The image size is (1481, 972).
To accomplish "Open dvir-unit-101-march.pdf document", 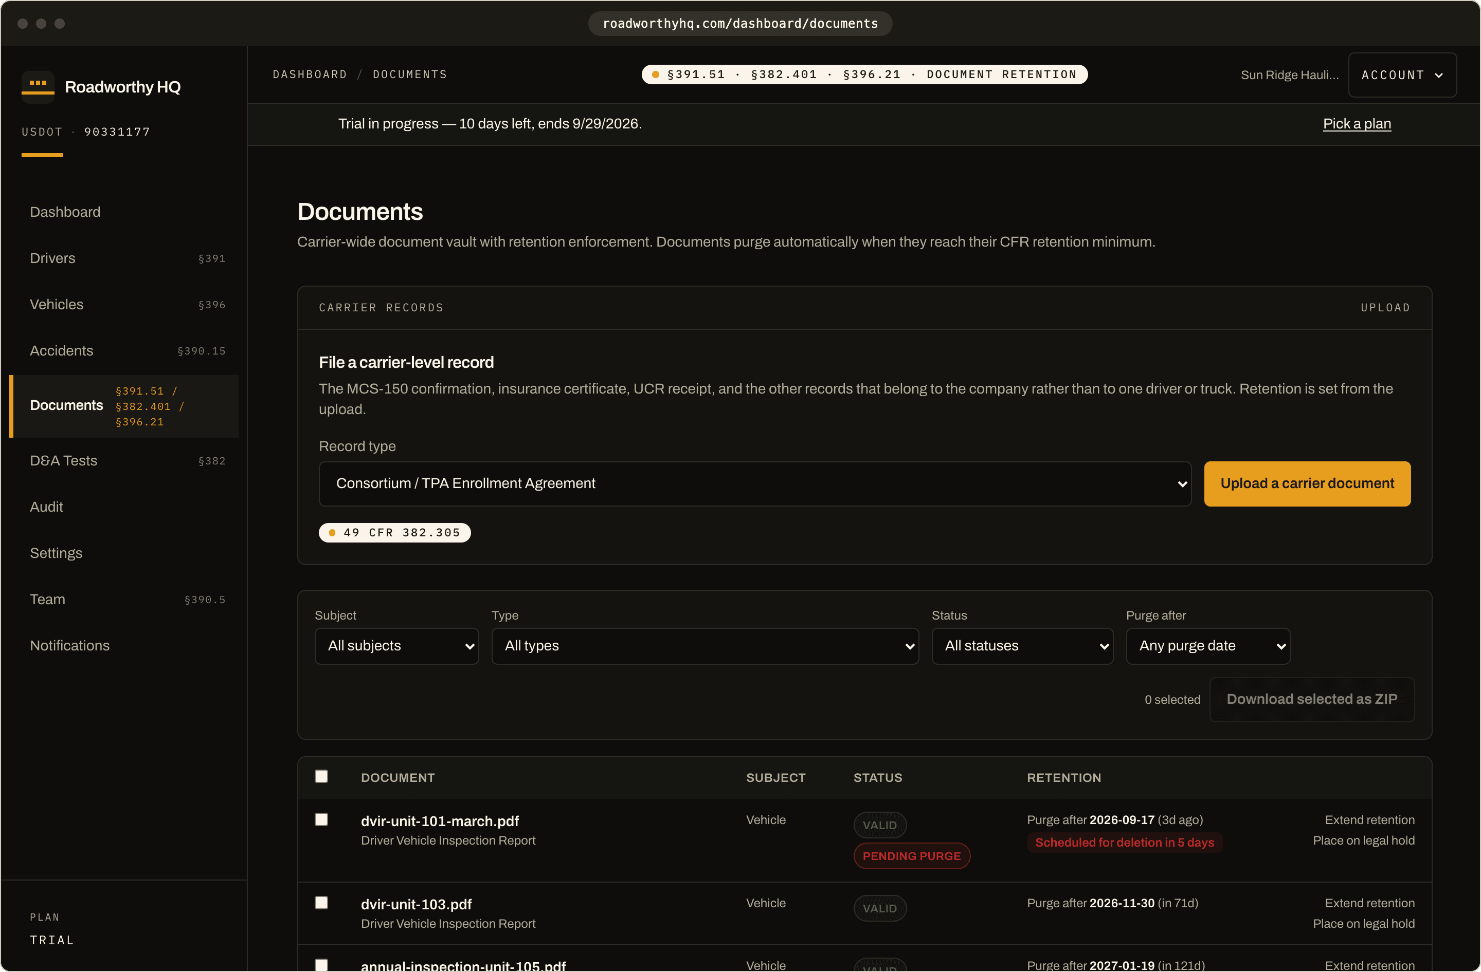I will coord(439,821).
